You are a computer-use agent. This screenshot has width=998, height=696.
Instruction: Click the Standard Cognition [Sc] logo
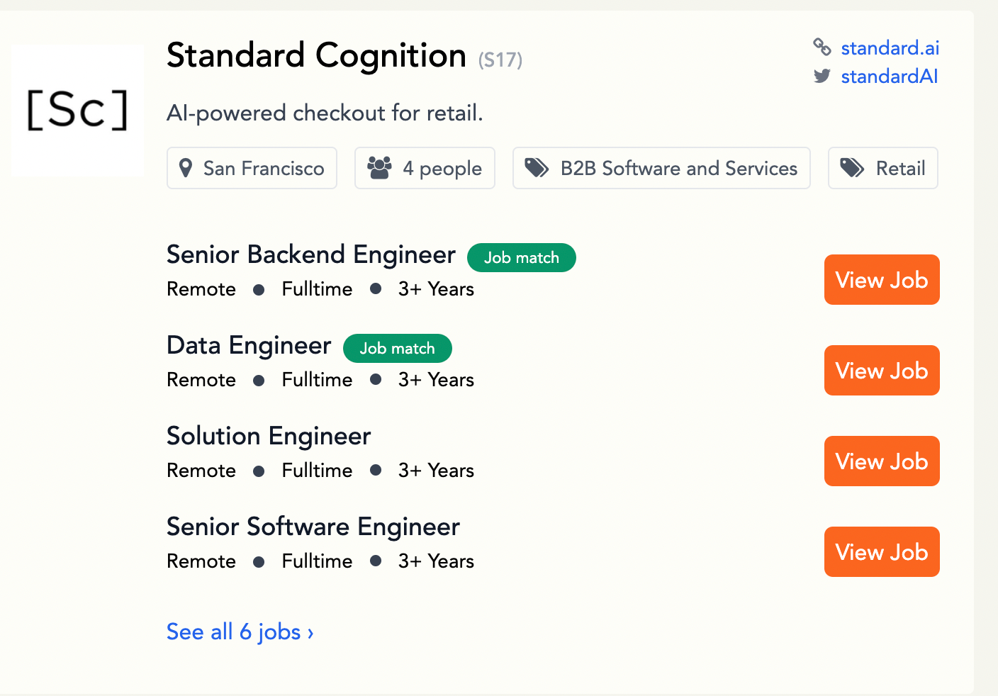click(77, 110)
